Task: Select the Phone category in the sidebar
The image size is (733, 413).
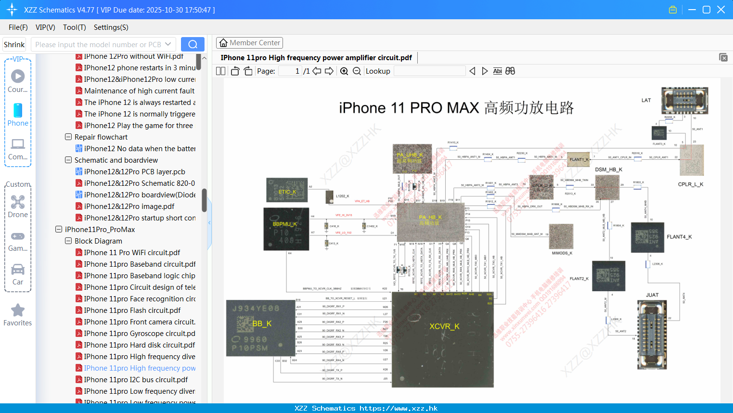Action: tap(18, 115)
